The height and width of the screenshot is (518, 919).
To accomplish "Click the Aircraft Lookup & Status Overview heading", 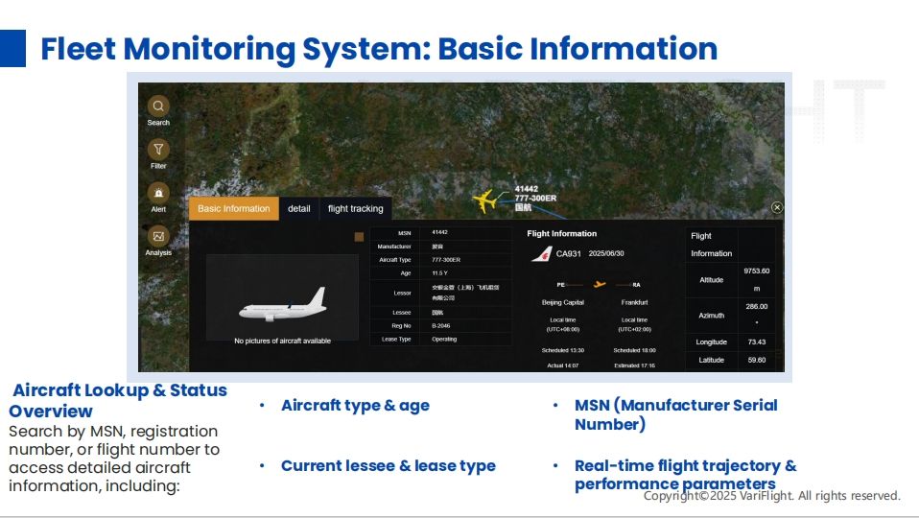I will coord(118,401).
